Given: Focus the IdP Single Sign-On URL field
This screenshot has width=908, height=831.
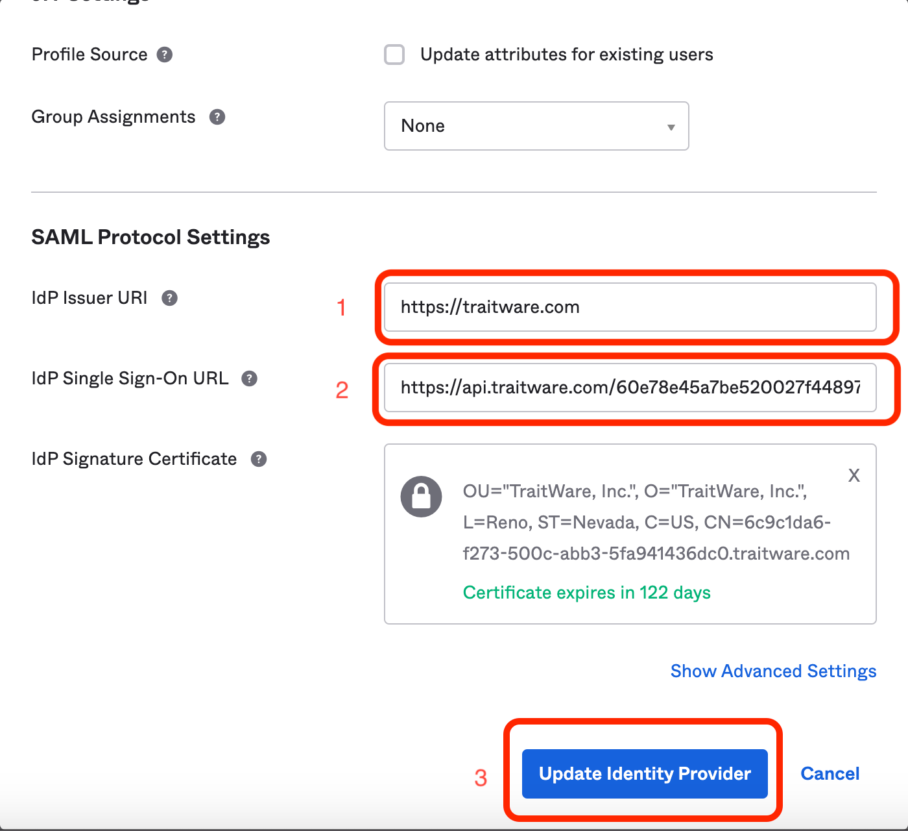Looking at the screenshot, I should [630, 388].
